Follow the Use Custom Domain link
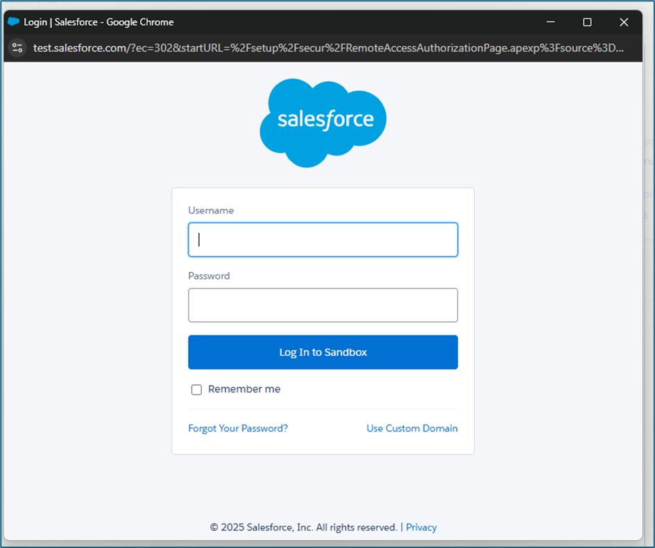The image size is (655, 548). click(x=412, y=429)
